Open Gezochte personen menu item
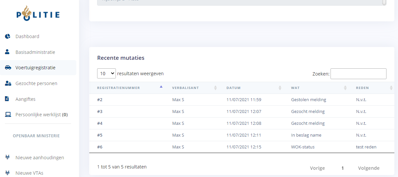Image resolution: width=398 pixels, height=177 pixels. point(36,83)
